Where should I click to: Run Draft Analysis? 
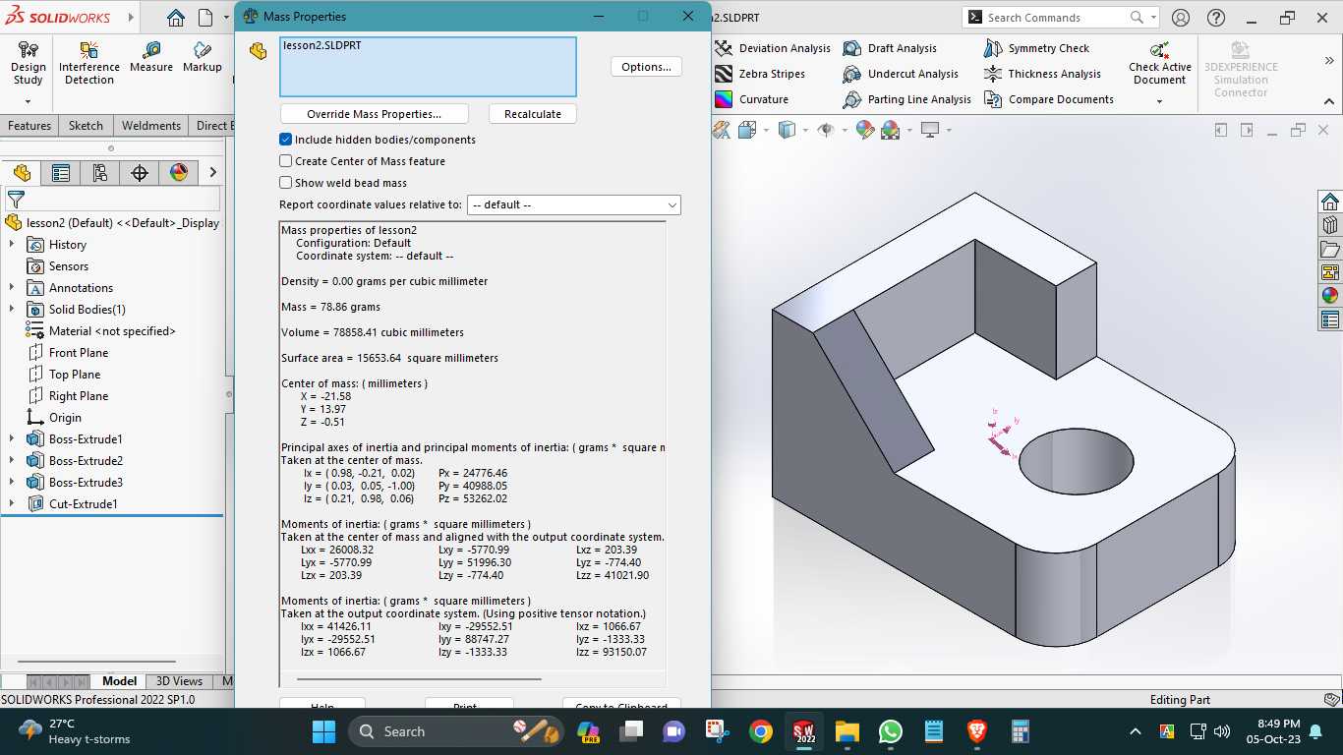pos(891,48)
